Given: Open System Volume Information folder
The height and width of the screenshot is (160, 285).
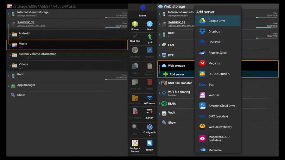Looking at the screenshot, I should pyautogui.click(x=67, y=55).
